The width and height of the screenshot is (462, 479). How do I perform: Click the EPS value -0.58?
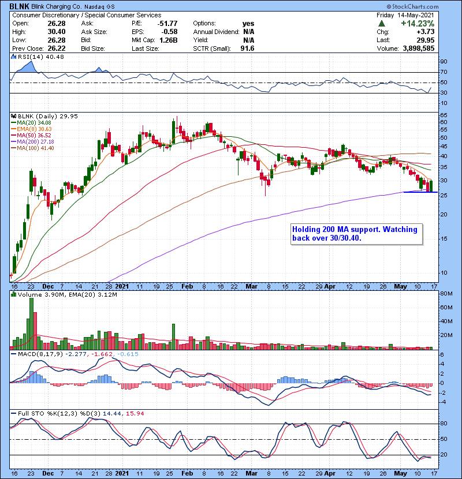170,32
